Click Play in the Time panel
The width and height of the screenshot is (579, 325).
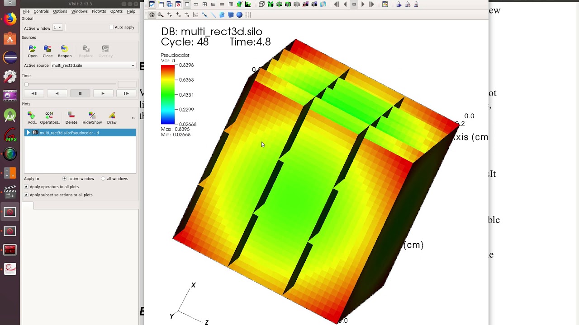click(x=103, y=93)
